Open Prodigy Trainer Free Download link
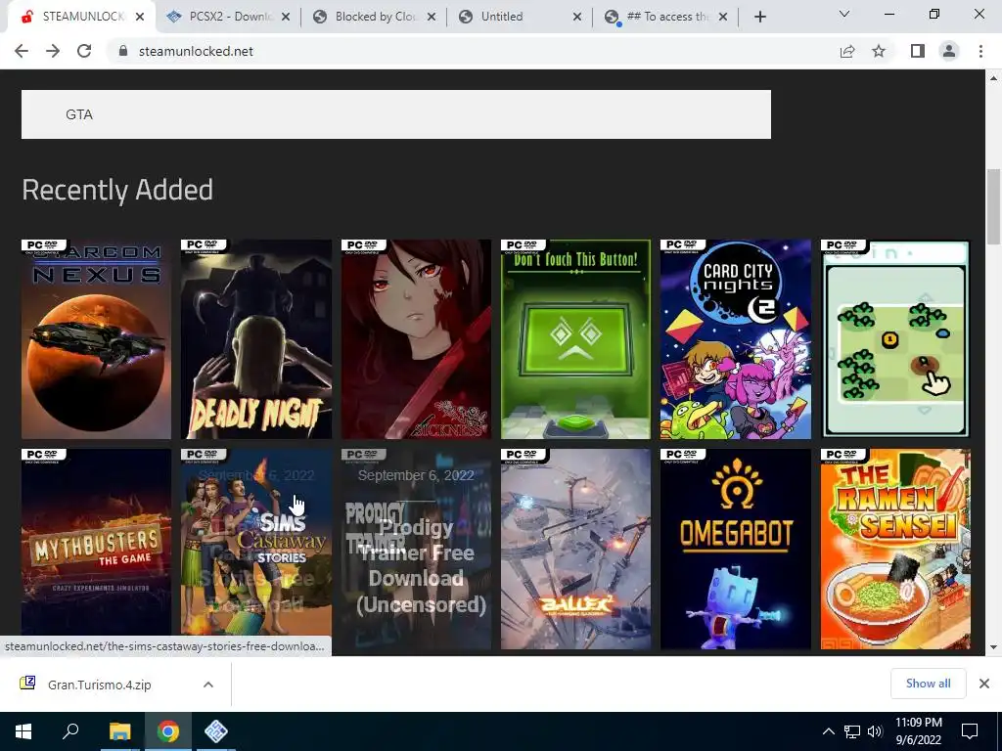 (416, 549)
